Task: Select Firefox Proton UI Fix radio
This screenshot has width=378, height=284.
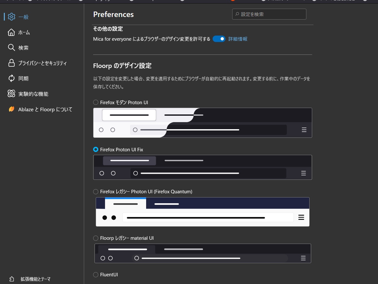Action: tap(96, 149)
